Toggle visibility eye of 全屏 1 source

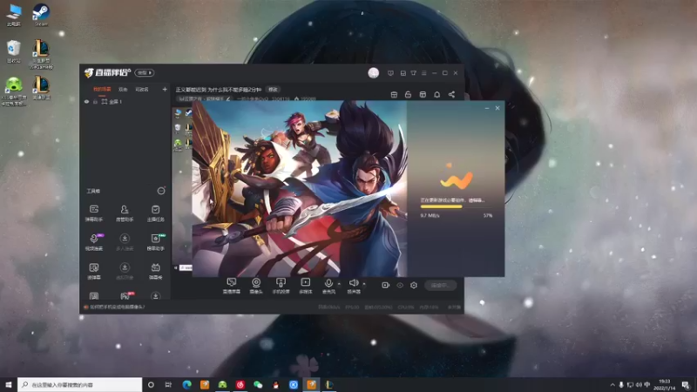[x=86, y=102]
